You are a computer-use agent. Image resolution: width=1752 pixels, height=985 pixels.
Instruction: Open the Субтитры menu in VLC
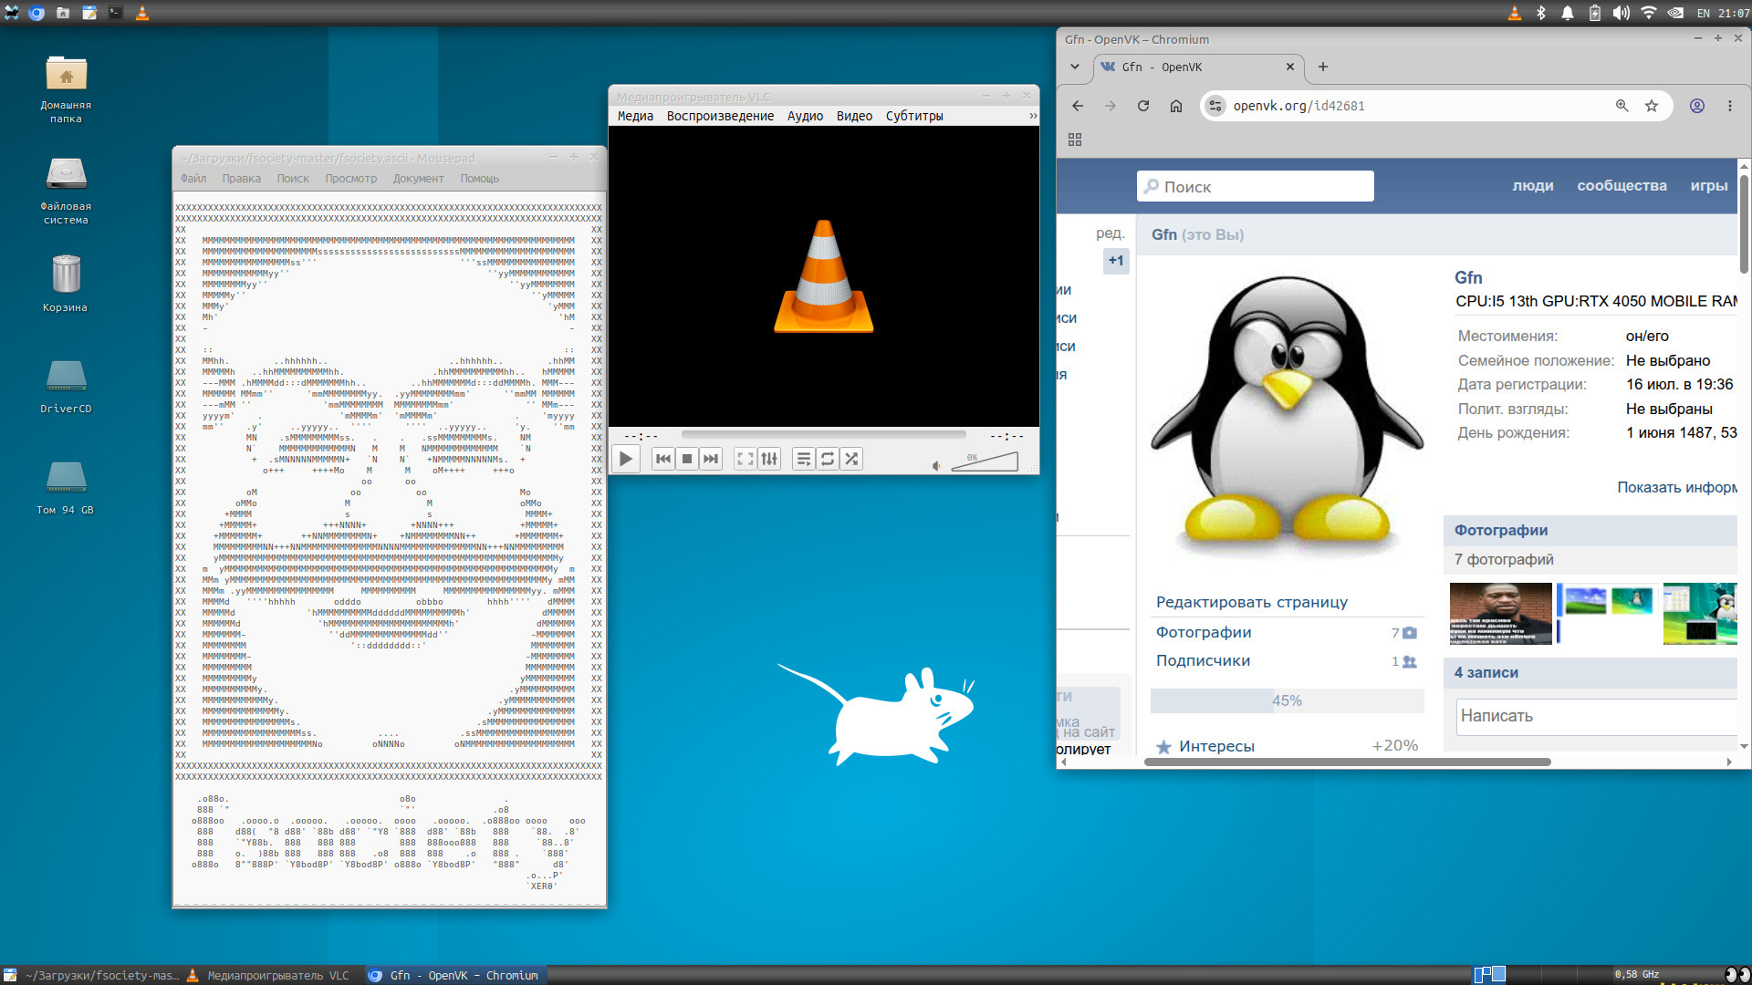[x=914, y=116]
